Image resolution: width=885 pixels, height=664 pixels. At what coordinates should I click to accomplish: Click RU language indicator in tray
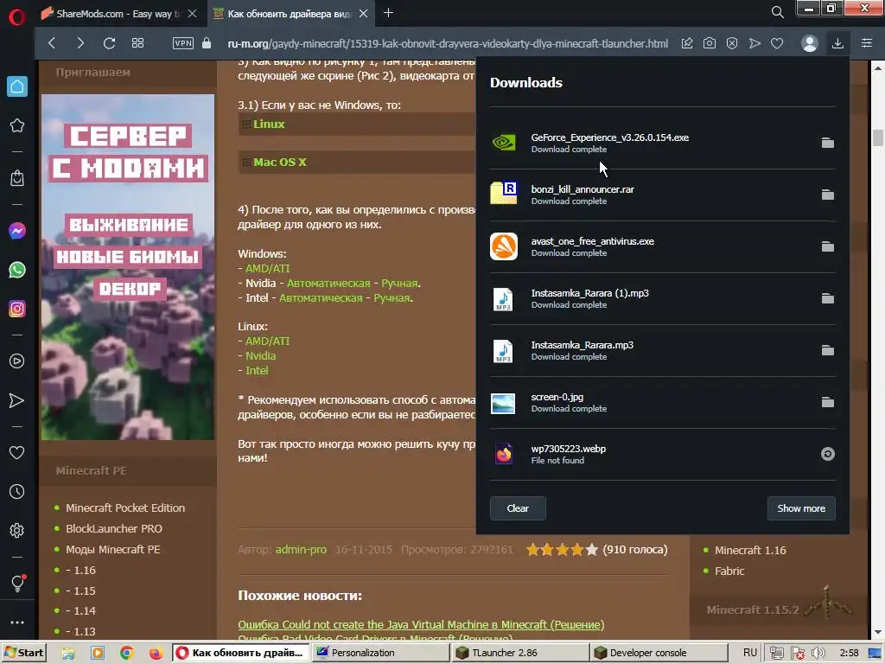click(x=749, y=653)
